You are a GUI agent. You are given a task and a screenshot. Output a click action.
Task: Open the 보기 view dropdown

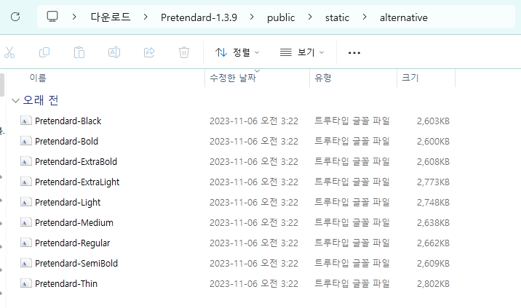pos(302,52)
